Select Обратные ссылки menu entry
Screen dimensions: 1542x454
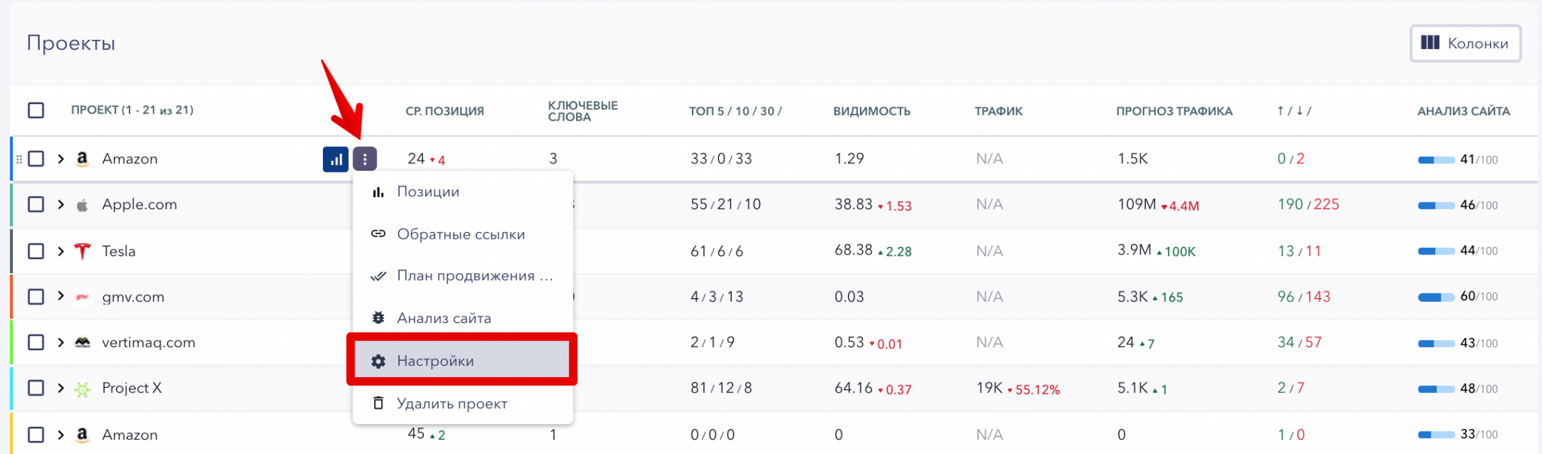tap(462, 234)
